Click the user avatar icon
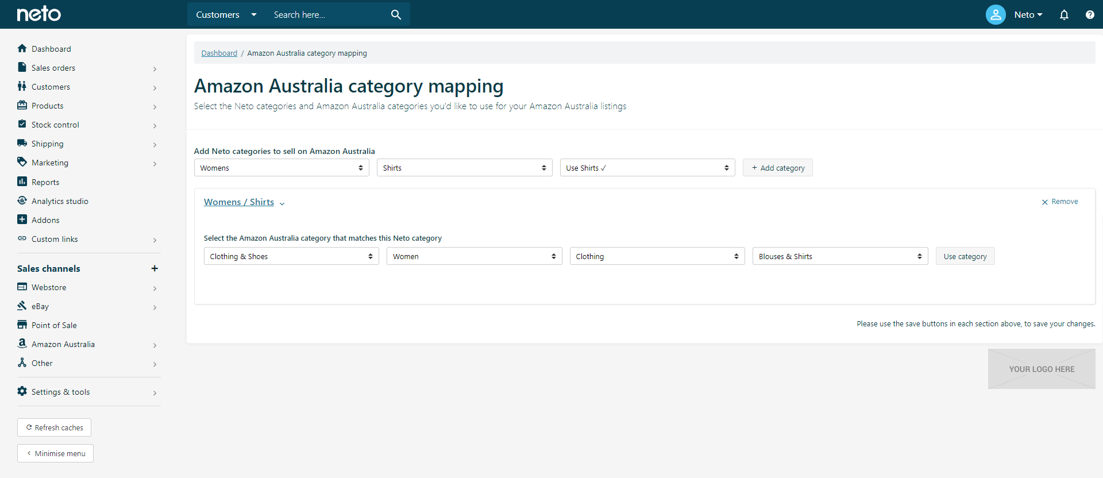The height and width of the screenshot is (478, 1103). coord(996,14)
